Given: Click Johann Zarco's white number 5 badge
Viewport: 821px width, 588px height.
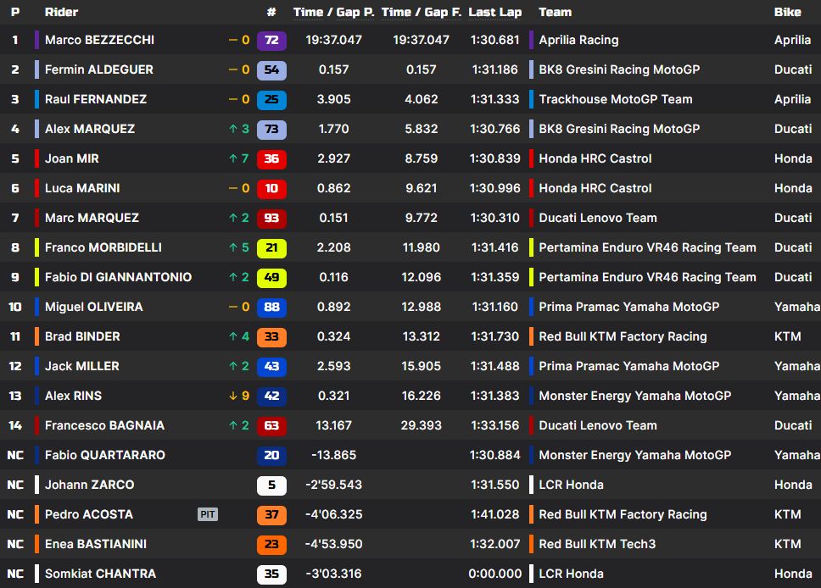Looking at the screenshot, I should pyautogui.click(x=271, y=485).
